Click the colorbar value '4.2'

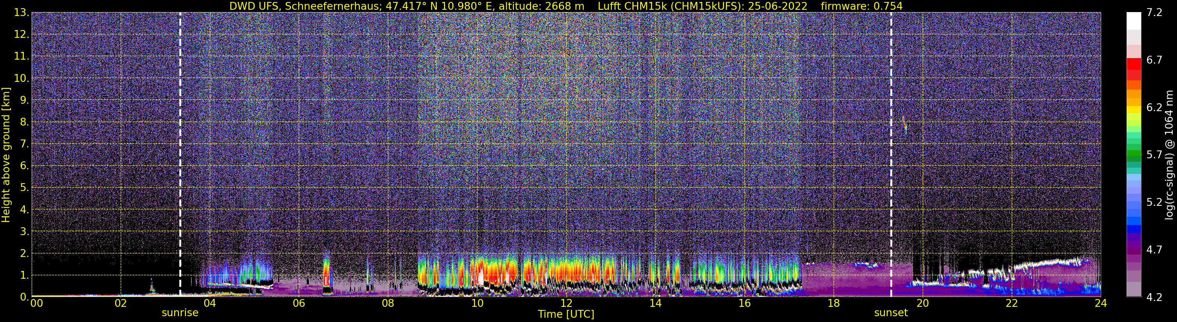tap(1154, 297)
